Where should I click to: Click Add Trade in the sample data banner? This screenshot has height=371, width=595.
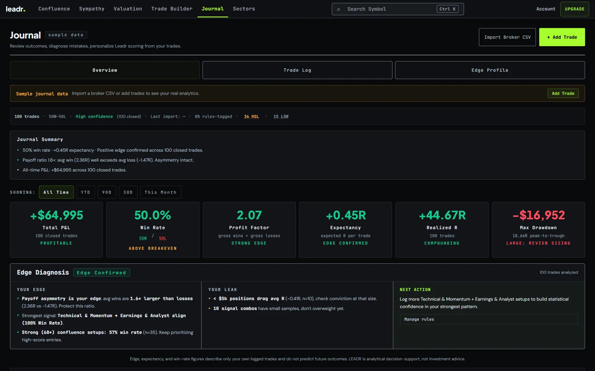[563, 93]
